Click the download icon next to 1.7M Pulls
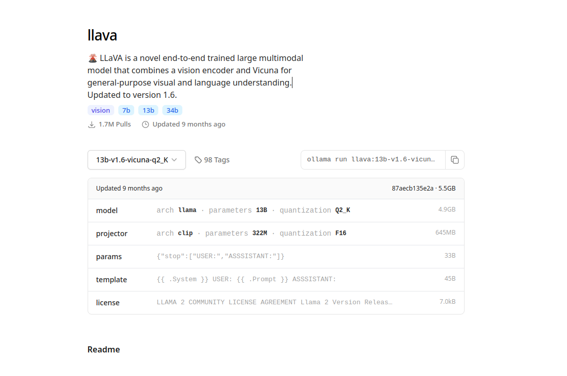567x376 pixels. click(x=92, y=124)
